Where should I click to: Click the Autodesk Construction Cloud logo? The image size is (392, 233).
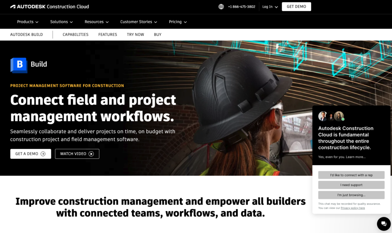49,7
